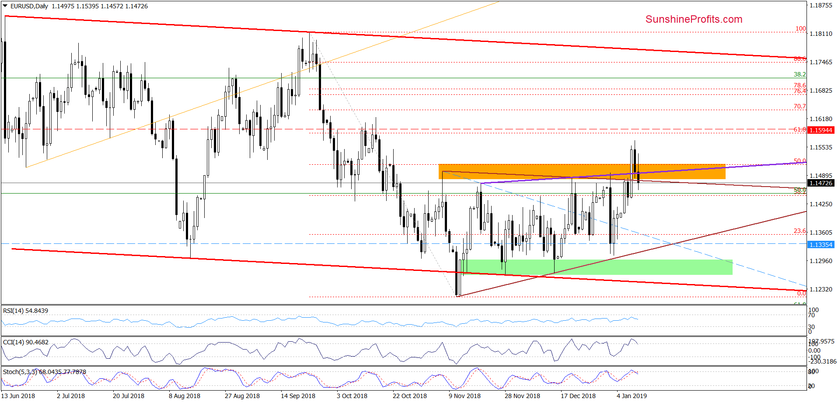Click the 70.7 Fibonacci level label
The height and width of the screenshot is (402, 838).
800,106
